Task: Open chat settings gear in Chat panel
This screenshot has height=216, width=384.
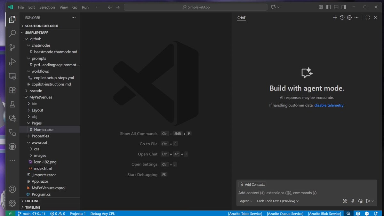Action: click(349, 18)
